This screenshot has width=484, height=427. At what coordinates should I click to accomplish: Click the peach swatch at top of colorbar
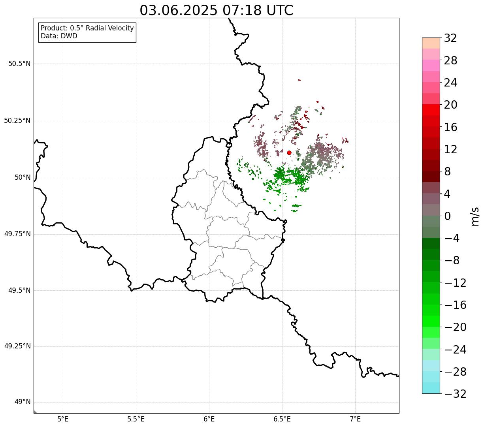click(431, 43)
